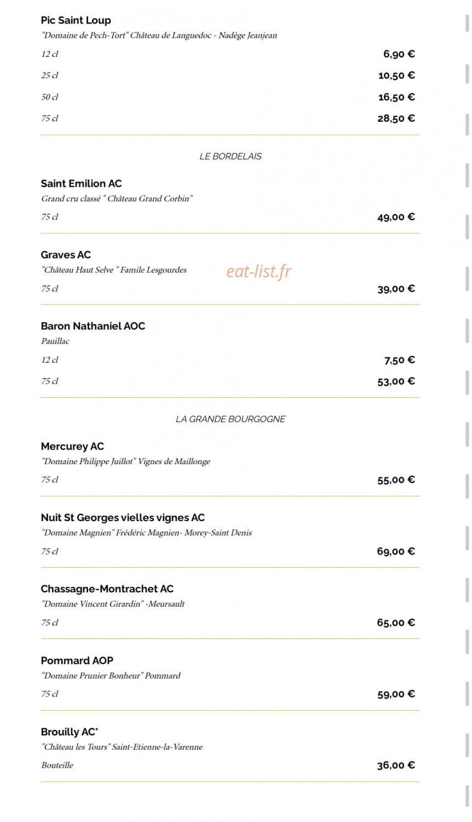This screenshot has height=822, width=472.
Task: Click the LE BORDELAIS section heading
Action: (231, 156)
